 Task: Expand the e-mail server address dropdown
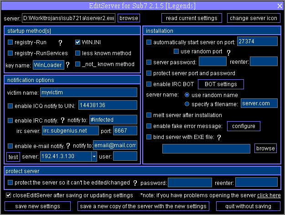[94, 157]
